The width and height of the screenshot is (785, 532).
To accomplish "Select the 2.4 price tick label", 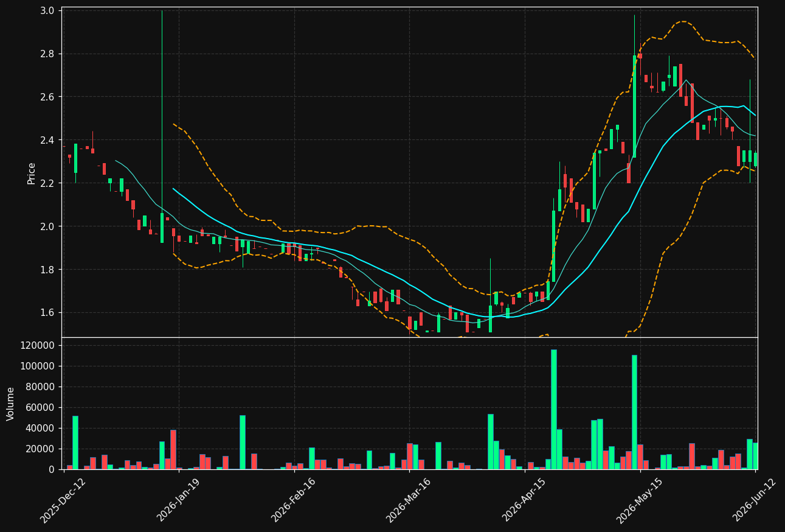I will click(x=49, y=140).
